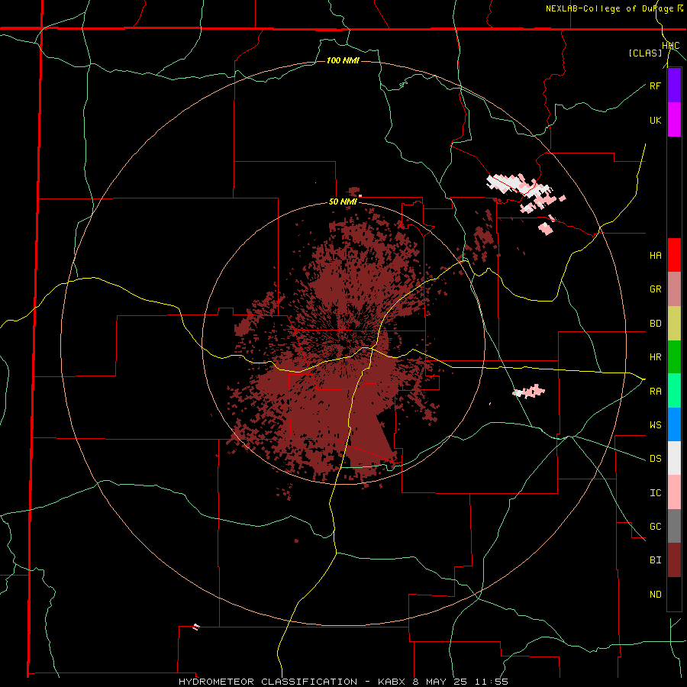Click the WS legend label

655,424
